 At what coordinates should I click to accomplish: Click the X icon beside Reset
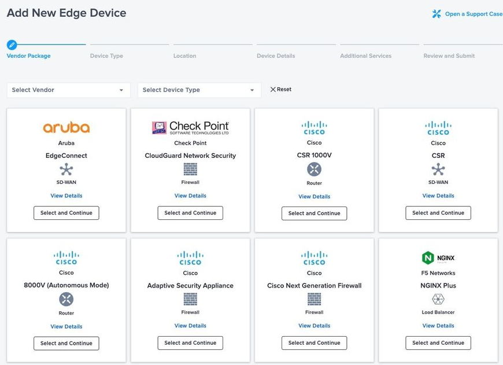tap(273, 89)
